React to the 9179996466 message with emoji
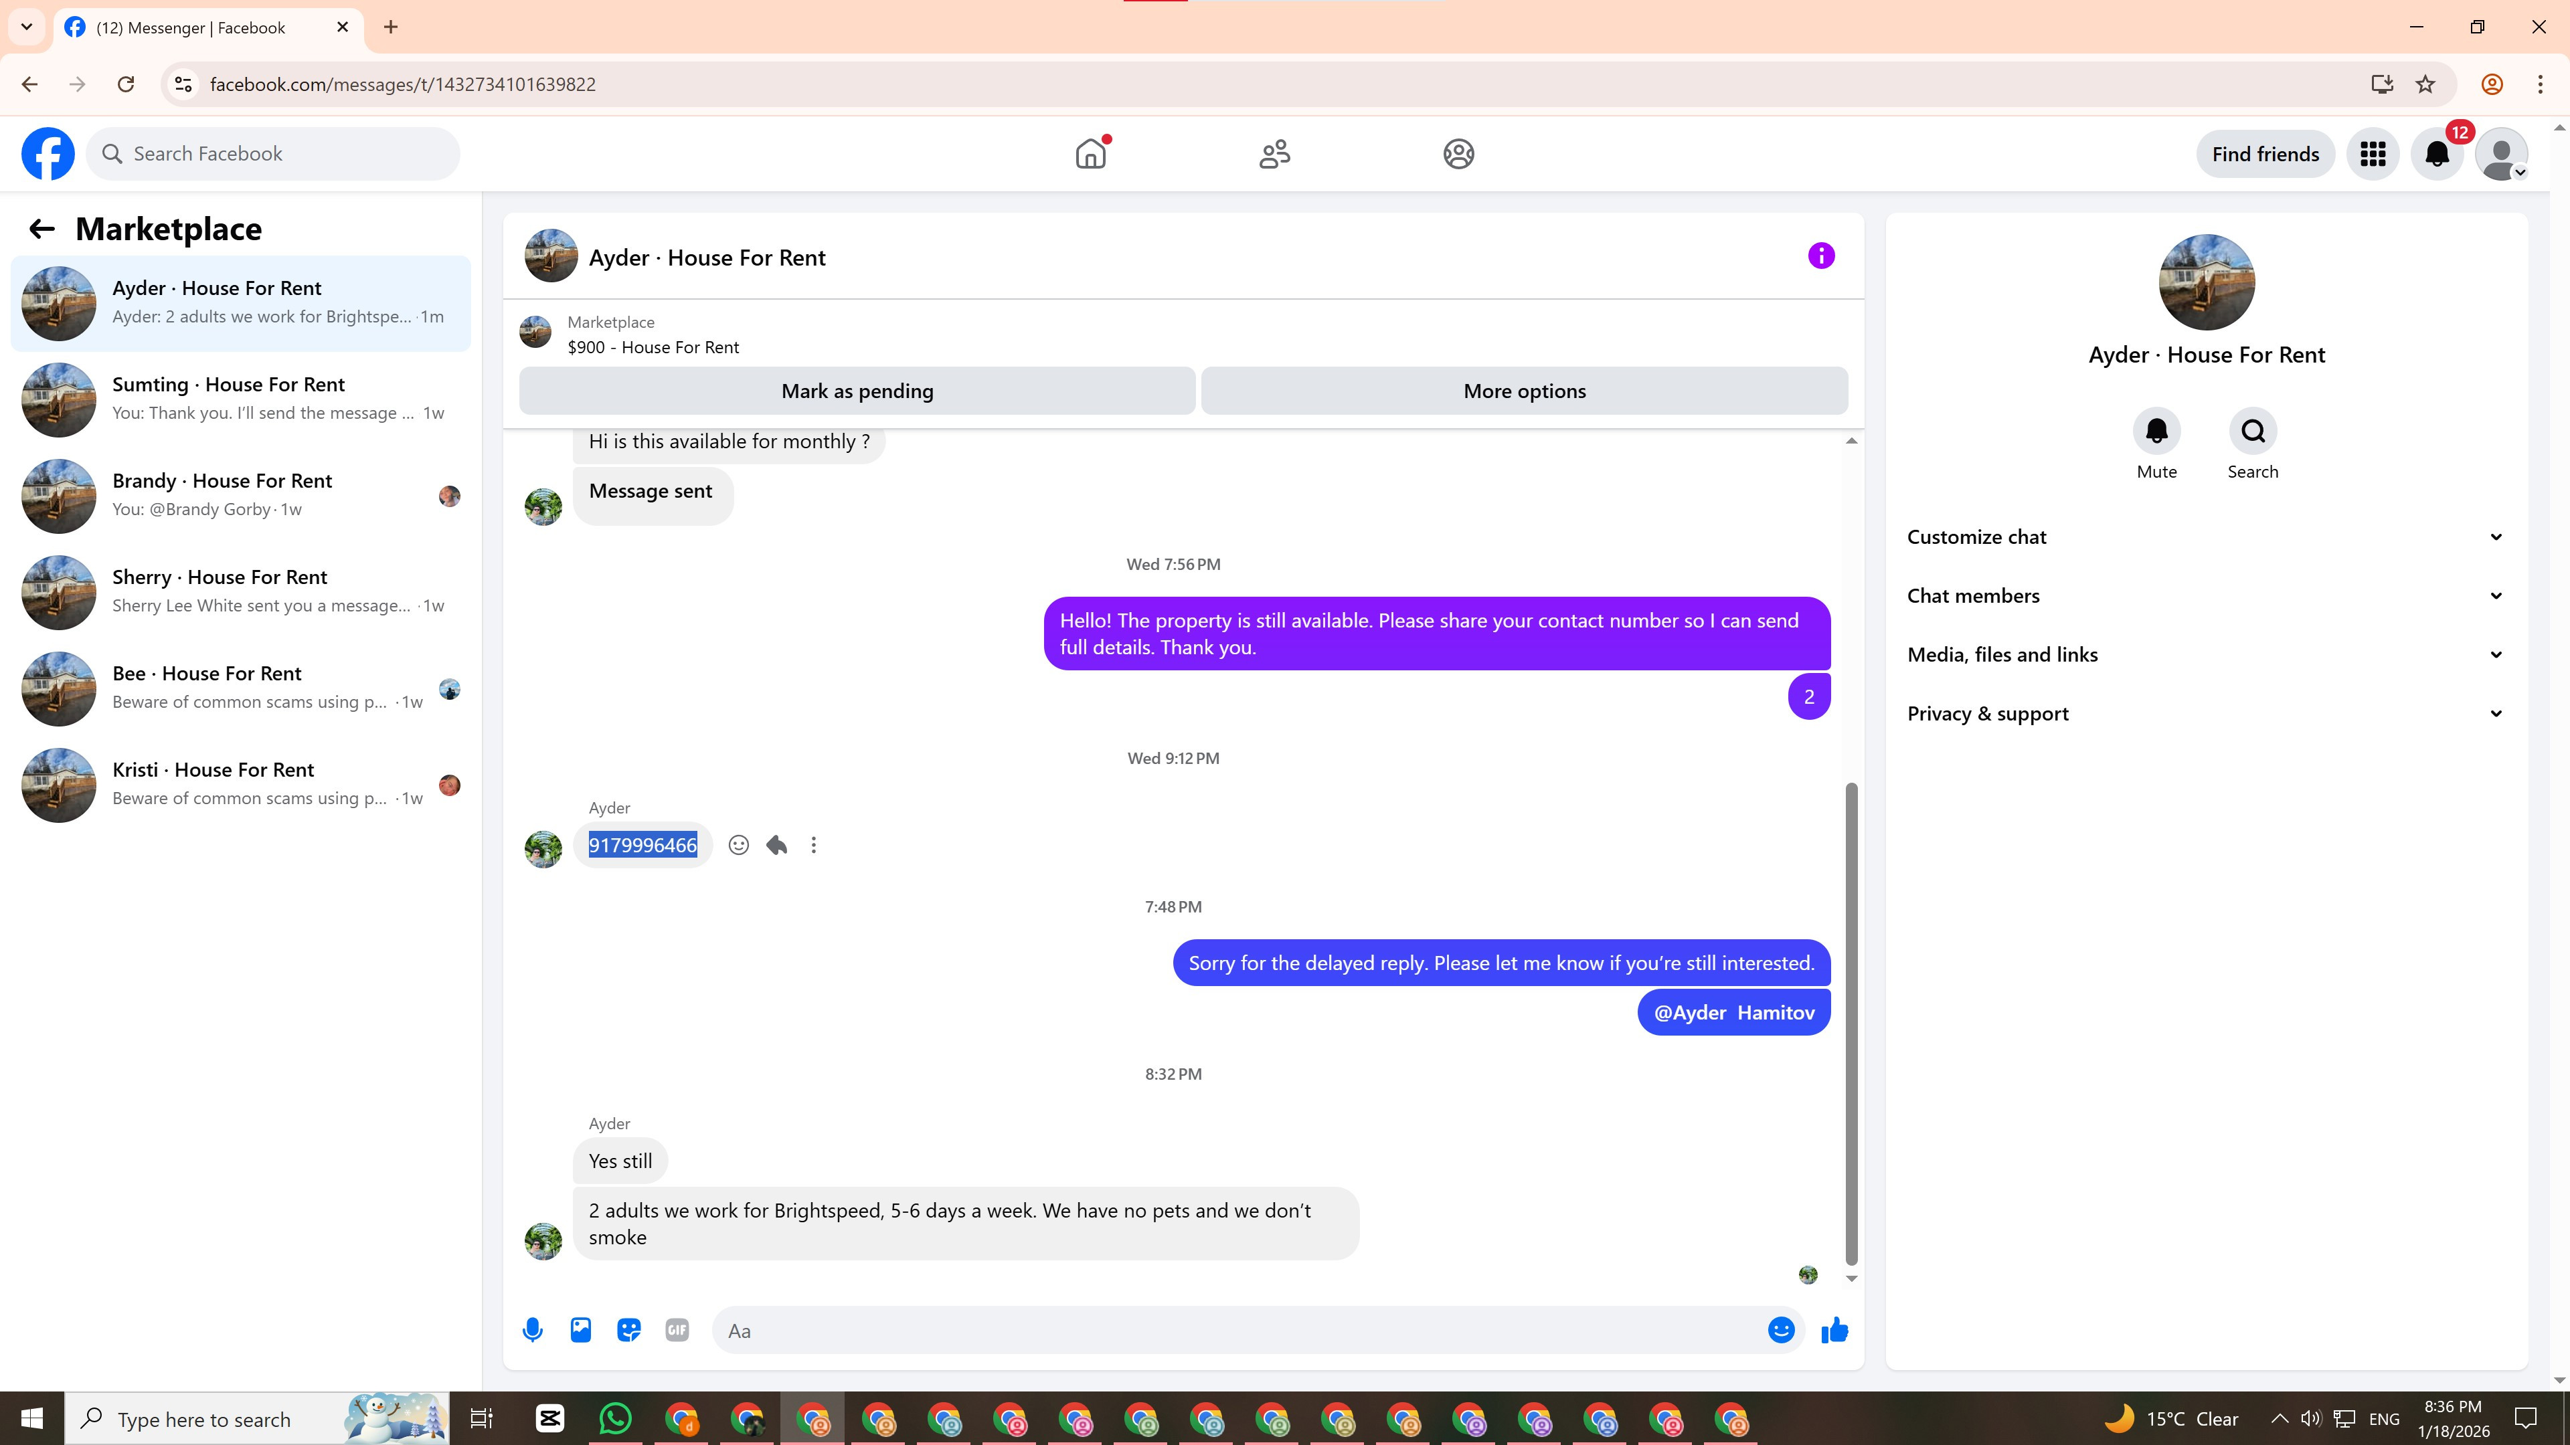This screenshot has height=1445, width=2570. [738, 845]
